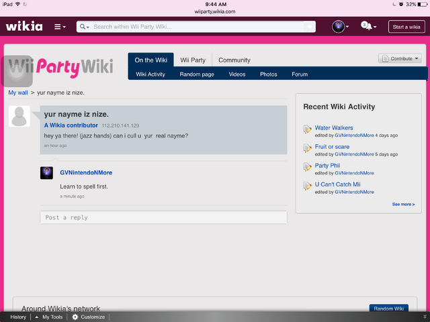Click Customize in the bottom toolbar
Screen dimensions: 430x322
coord(88,317)
